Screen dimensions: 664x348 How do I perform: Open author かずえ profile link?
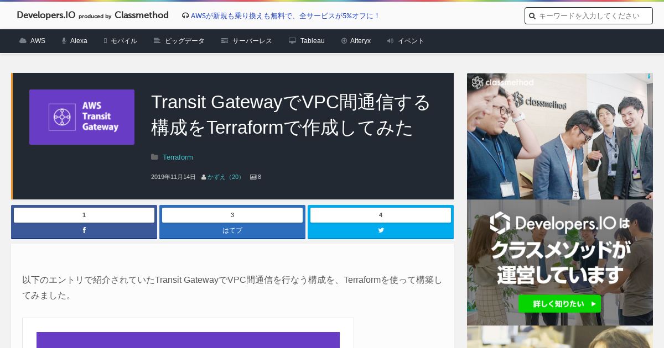pos(226,177)
